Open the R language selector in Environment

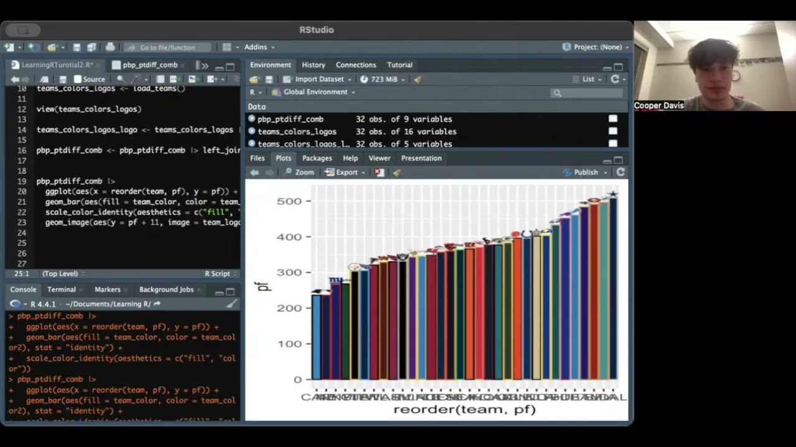point(256,93)
